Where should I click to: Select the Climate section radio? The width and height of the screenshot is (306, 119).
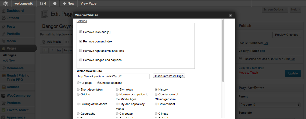[x=156, y=114]
